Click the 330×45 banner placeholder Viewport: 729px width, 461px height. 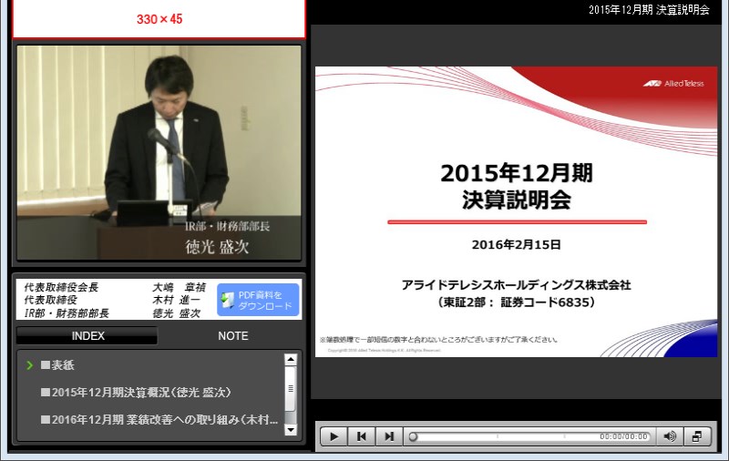pyautogui.click(x=159, y=18)
